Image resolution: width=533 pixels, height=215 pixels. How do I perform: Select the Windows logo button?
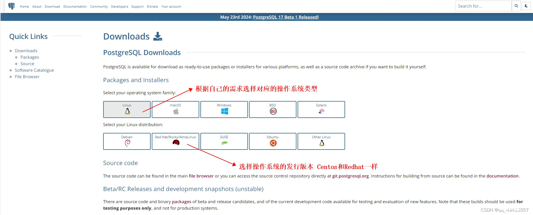[x=224, y=109]
